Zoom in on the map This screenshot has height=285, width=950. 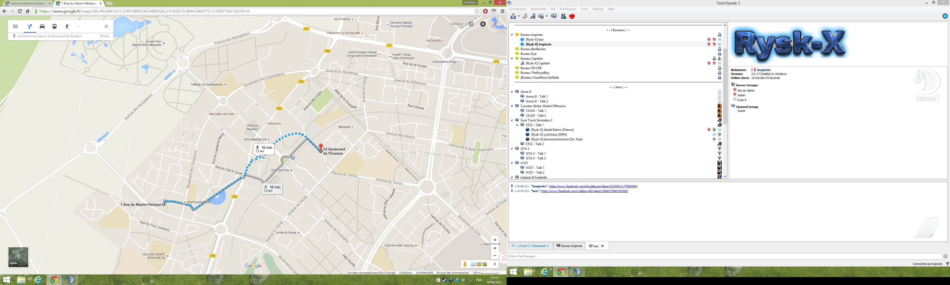[495, 248]
